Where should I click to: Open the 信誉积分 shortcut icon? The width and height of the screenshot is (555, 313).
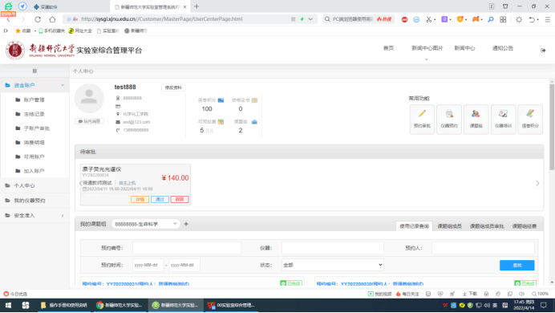[x=530, y=119]
